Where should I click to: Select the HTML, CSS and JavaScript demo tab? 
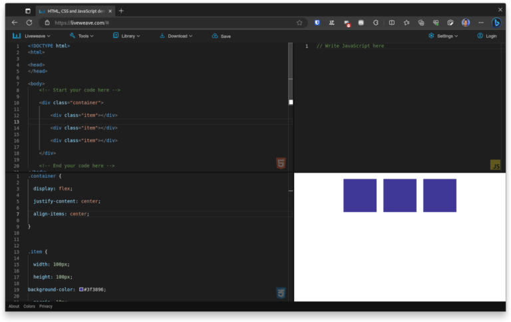pyautogui.click(x=75, y=11)
